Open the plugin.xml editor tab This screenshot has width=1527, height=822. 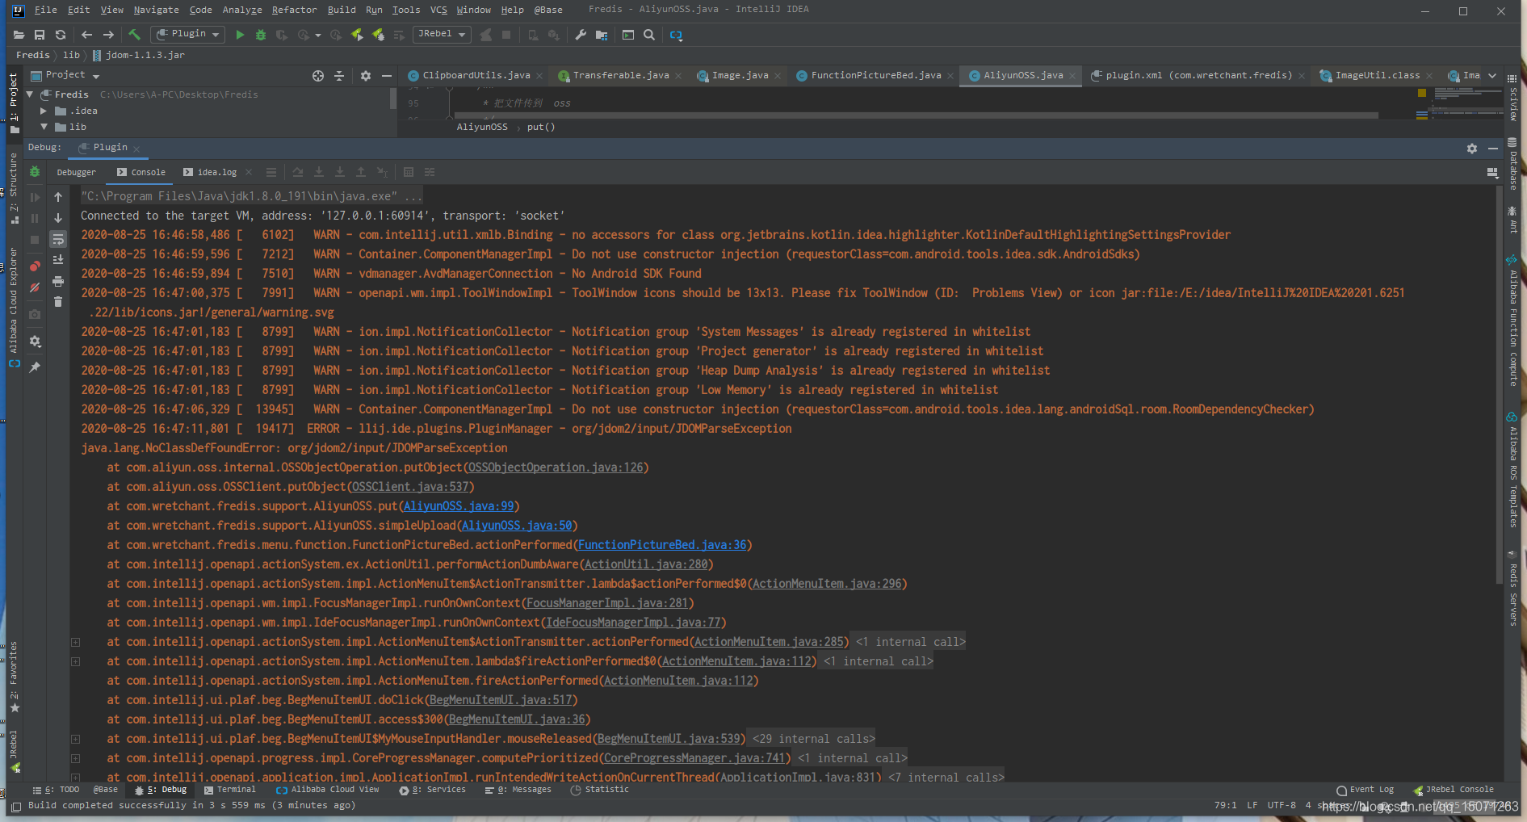coord(1198,75)
